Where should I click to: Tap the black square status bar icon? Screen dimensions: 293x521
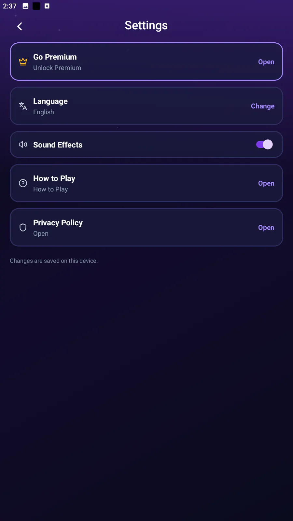(x=36, y=6)
